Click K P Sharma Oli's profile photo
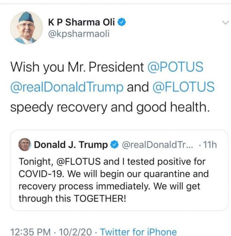Image resolution: width=231 pixels, height=236 pixels. (26, 28)
